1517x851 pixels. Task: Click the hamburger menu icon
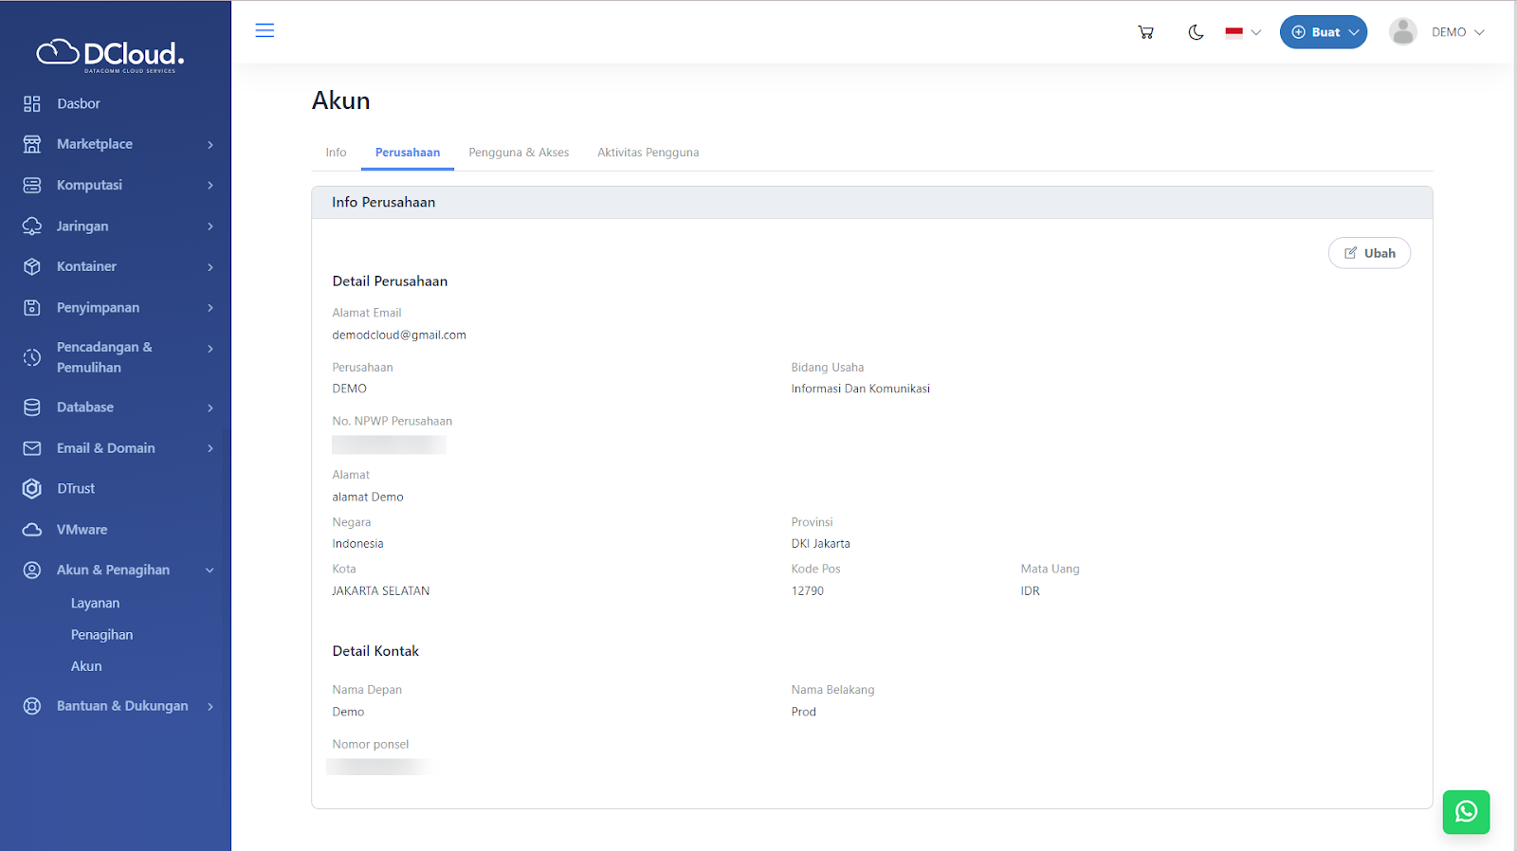click(x=265, y=30)
